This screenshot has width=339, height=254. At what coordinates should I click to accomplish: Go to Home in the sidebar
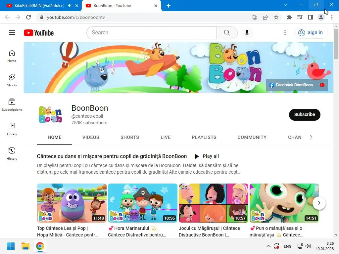[12, 56]
